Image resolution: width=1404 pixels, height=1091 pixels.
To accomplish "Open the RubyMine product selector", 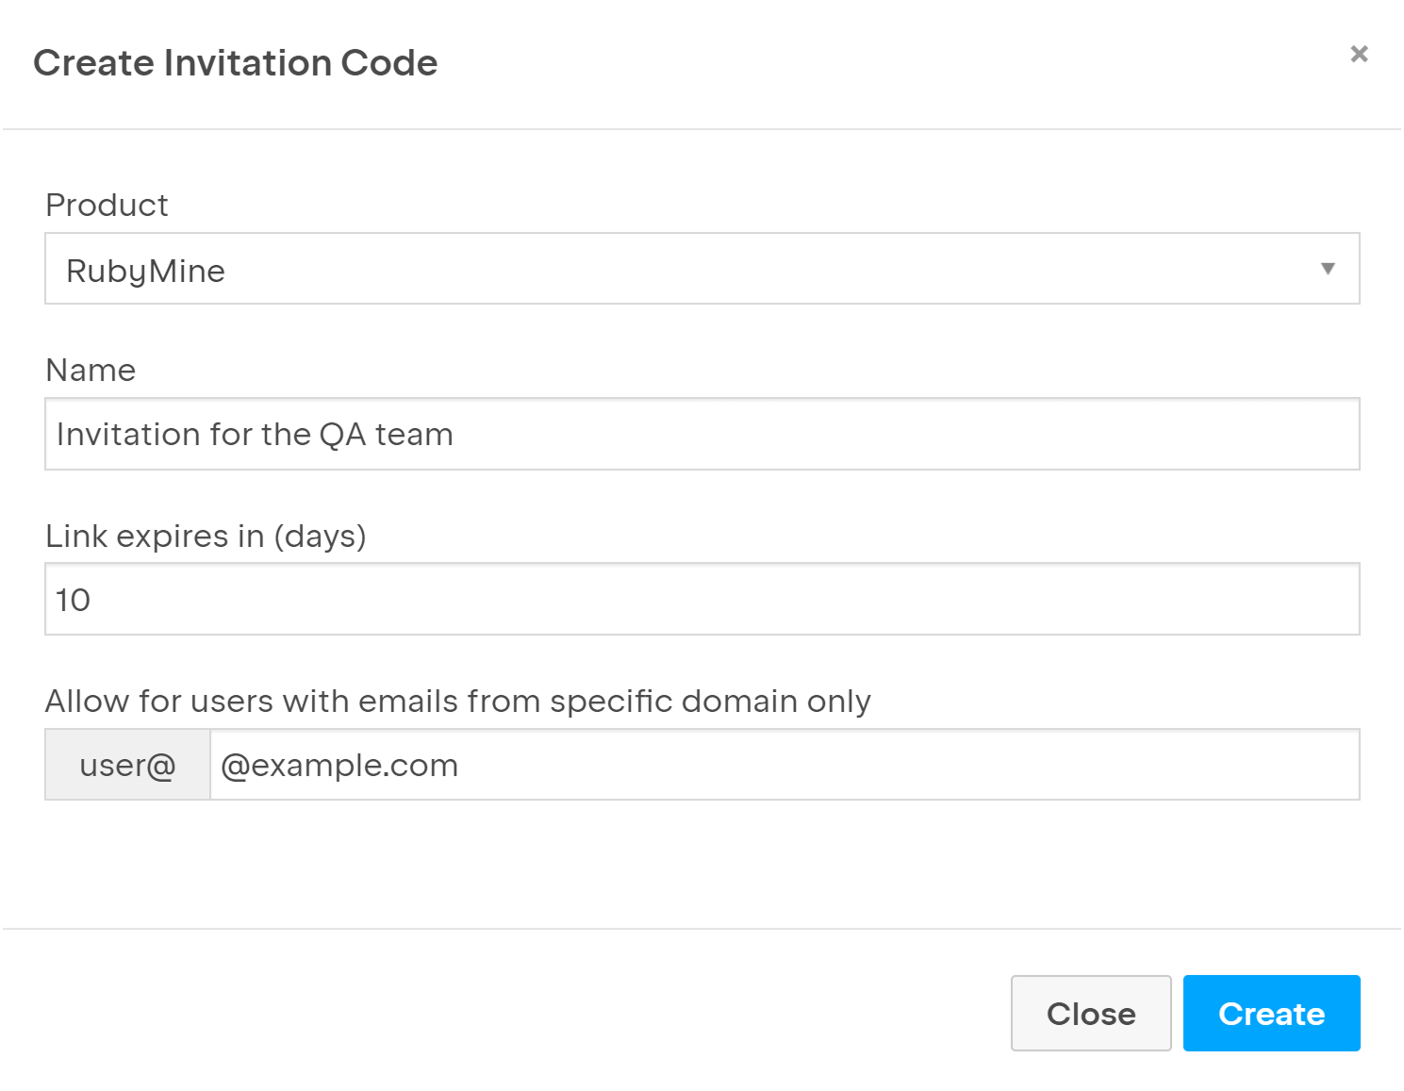I will click(x=702, y=269).
